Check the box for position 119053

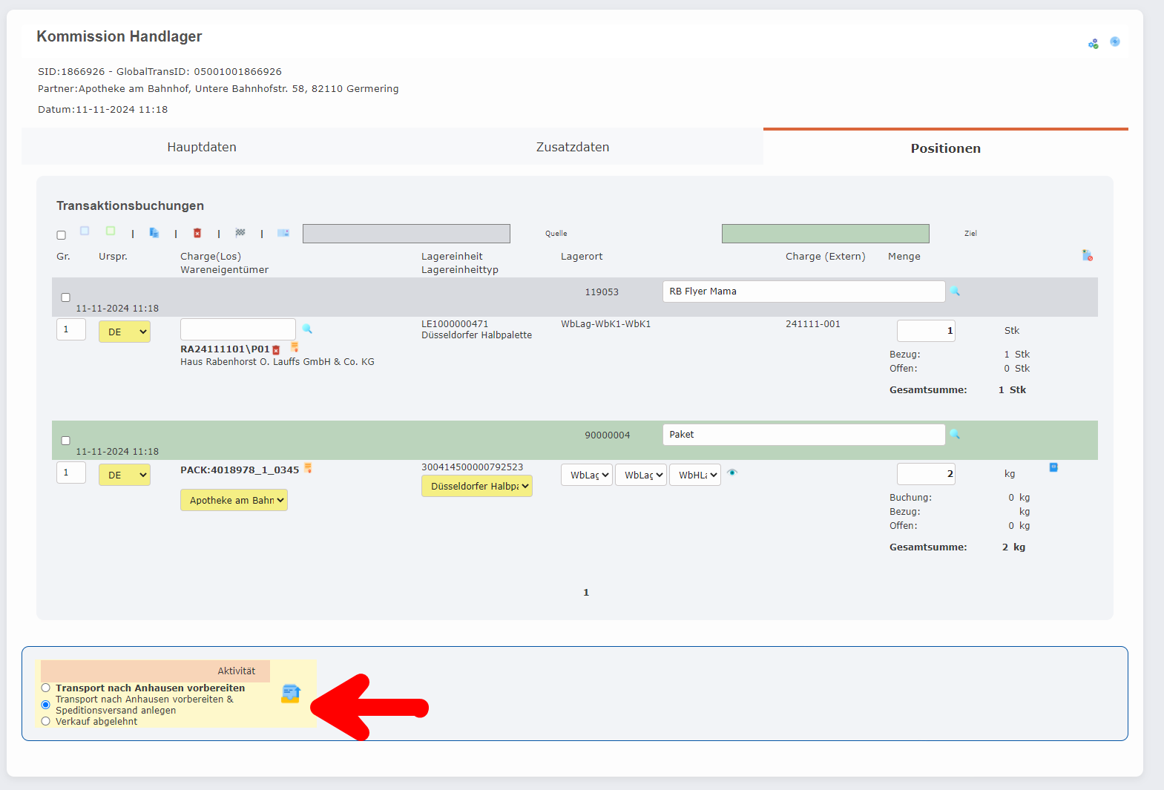[x=66, y=297]
